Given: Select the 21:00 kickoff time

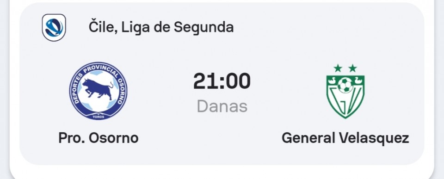Looking at the screenshot, I should (x=222, y=81).
